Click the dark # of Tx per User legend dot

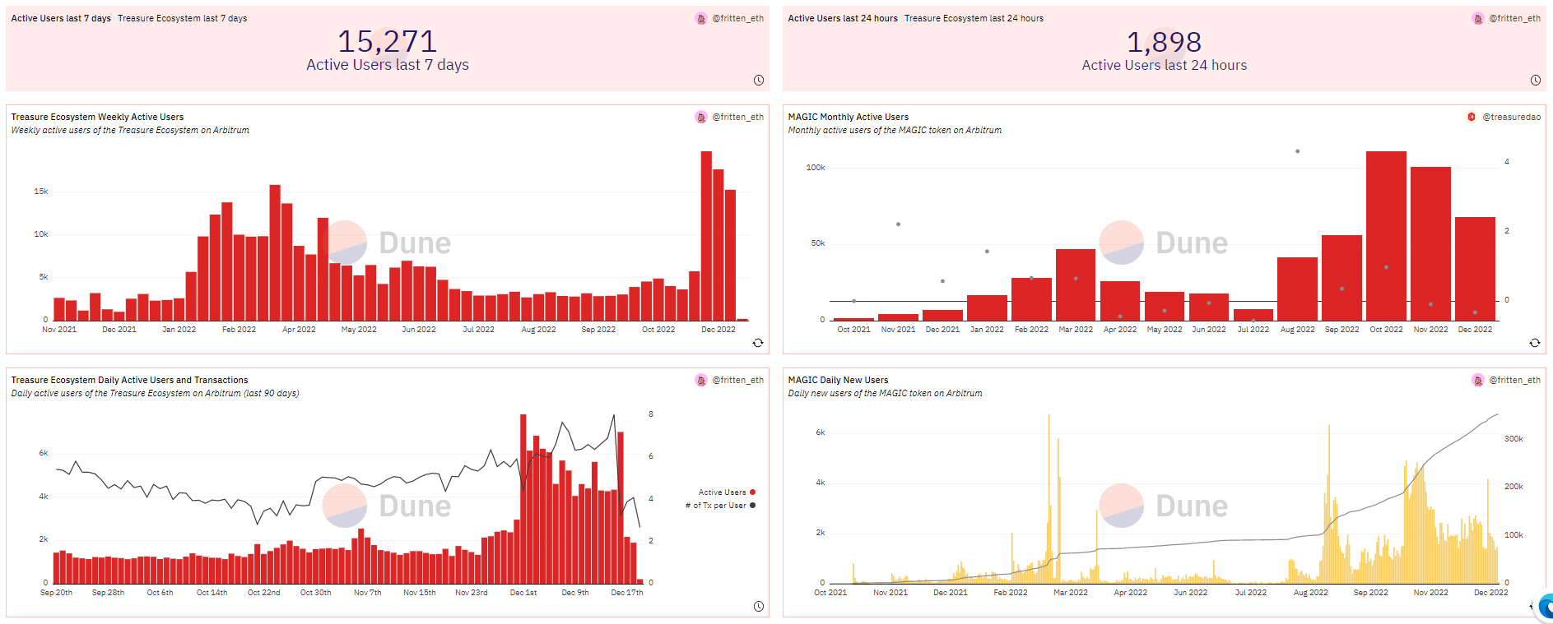pos(752,506)
